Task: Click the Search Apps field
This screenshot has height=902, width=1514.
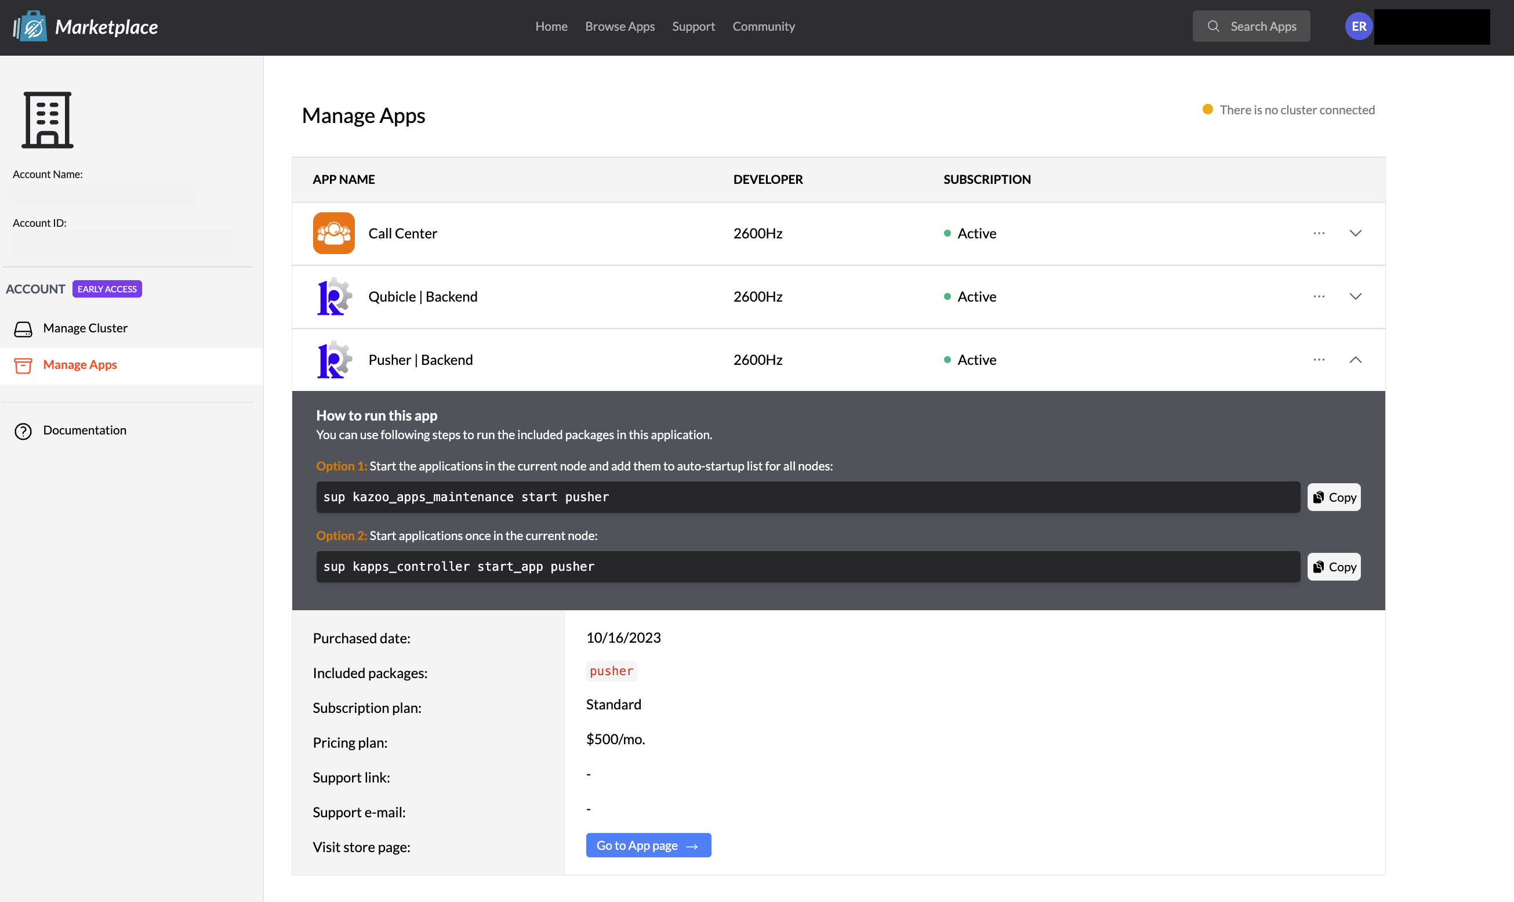Action: (x=1251, y=26)
